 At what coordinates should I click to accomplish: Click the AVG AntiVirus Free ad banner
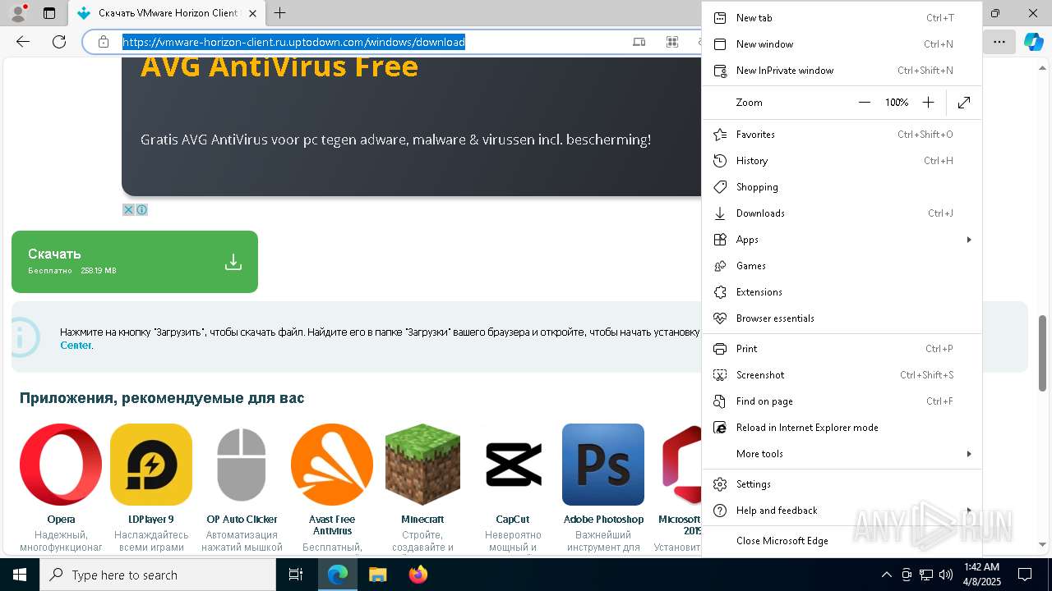point(411,126)
